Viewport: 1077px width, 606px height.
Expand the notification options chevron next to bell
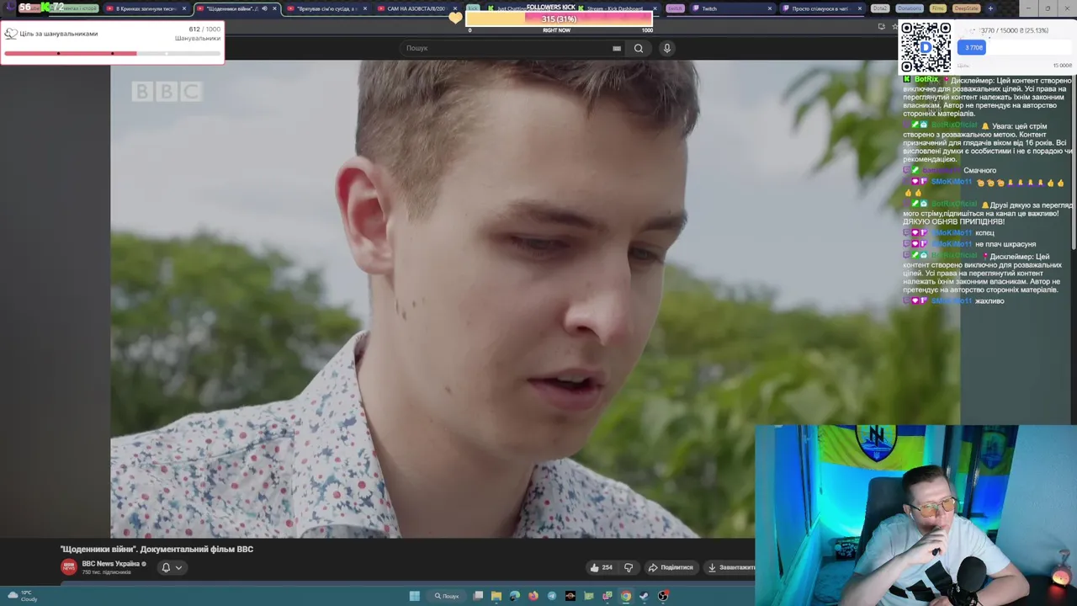click(x=178, y=567)
